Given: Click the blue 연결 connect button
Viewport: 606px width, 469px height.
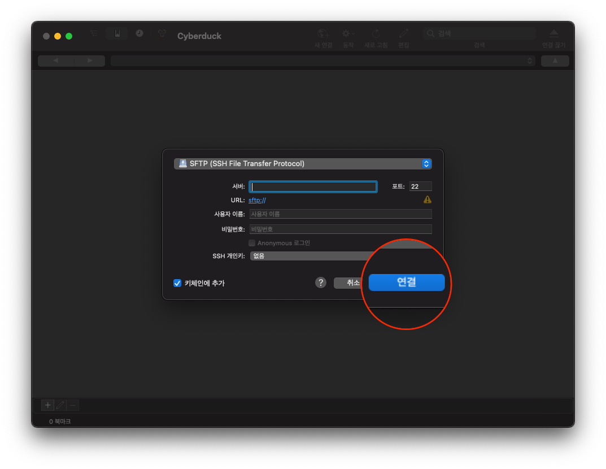Looking at the screenshot, I should [x=407, y=283].
